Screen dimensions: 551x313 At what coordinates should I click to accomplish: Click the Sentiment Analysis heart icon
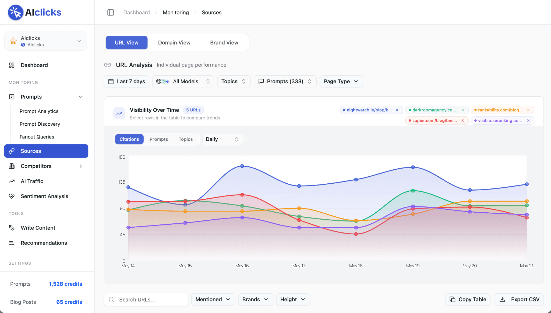[12, 196]
